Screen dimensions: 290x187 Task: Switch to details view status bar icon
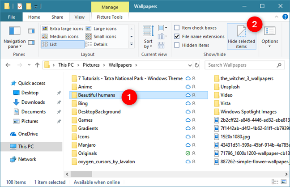click(x=275, y=182)
